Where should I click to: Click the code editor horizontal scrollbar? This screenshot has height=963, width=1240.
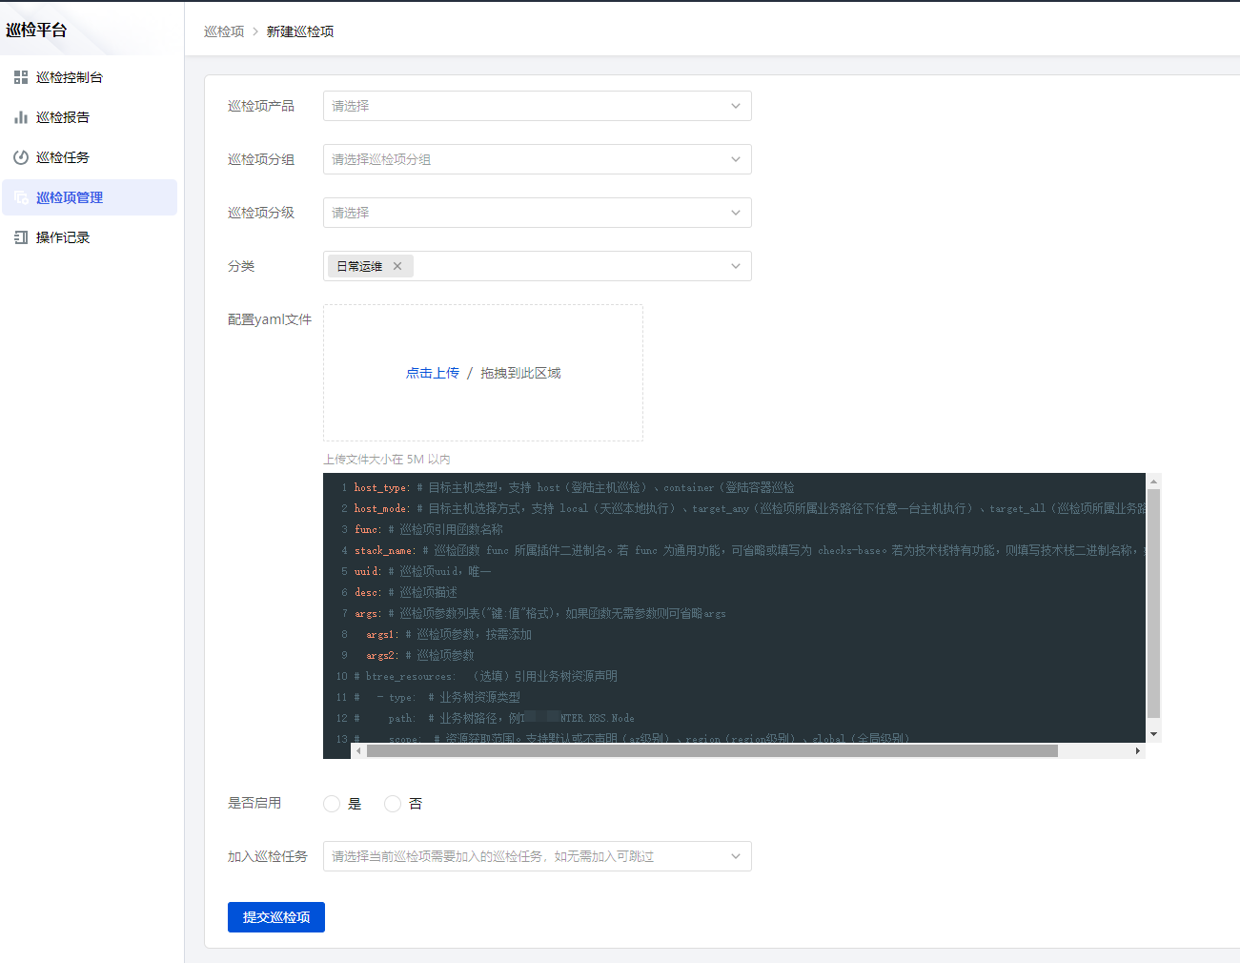[711, 751]
